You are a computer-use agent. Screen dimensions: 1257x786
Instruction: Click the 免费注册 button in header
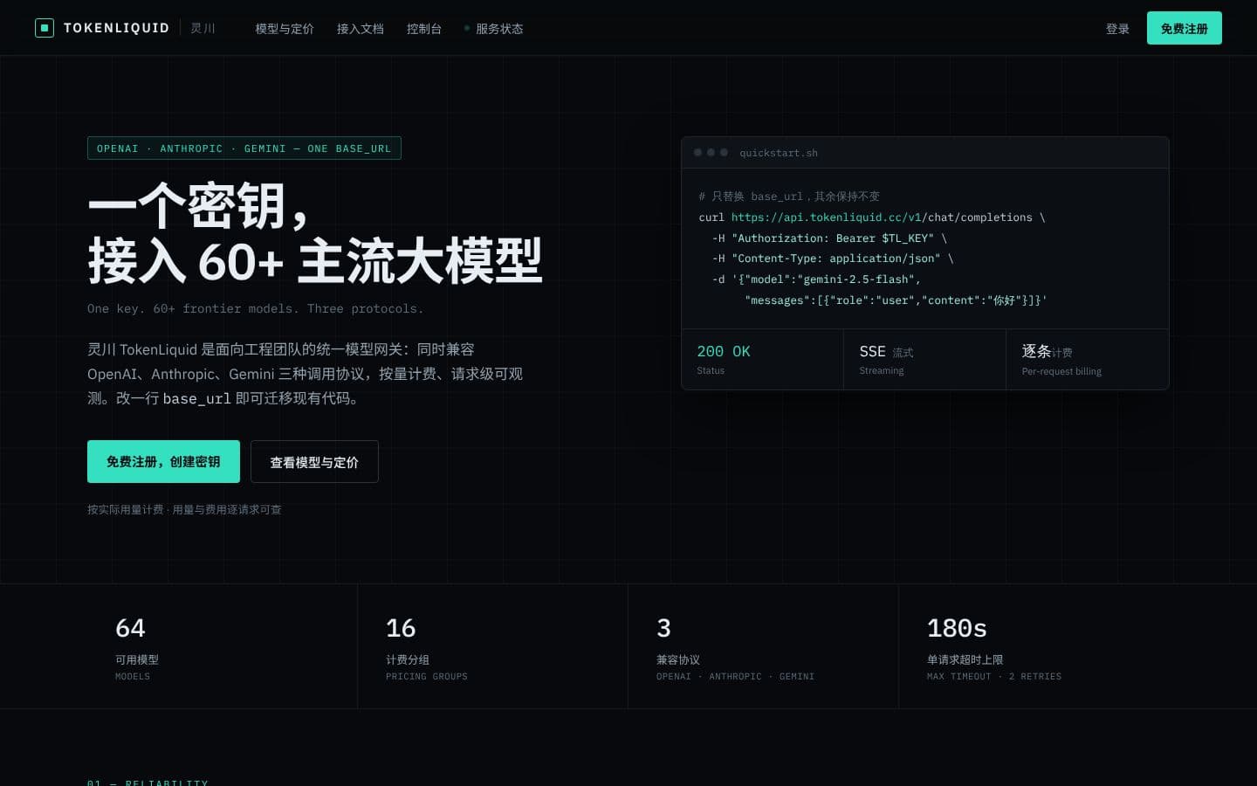pos(1184,28)
